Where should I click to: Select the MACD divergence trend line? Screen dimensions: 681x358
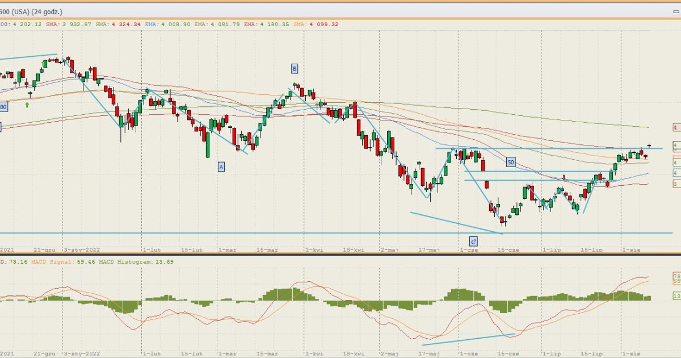[468, 339]
